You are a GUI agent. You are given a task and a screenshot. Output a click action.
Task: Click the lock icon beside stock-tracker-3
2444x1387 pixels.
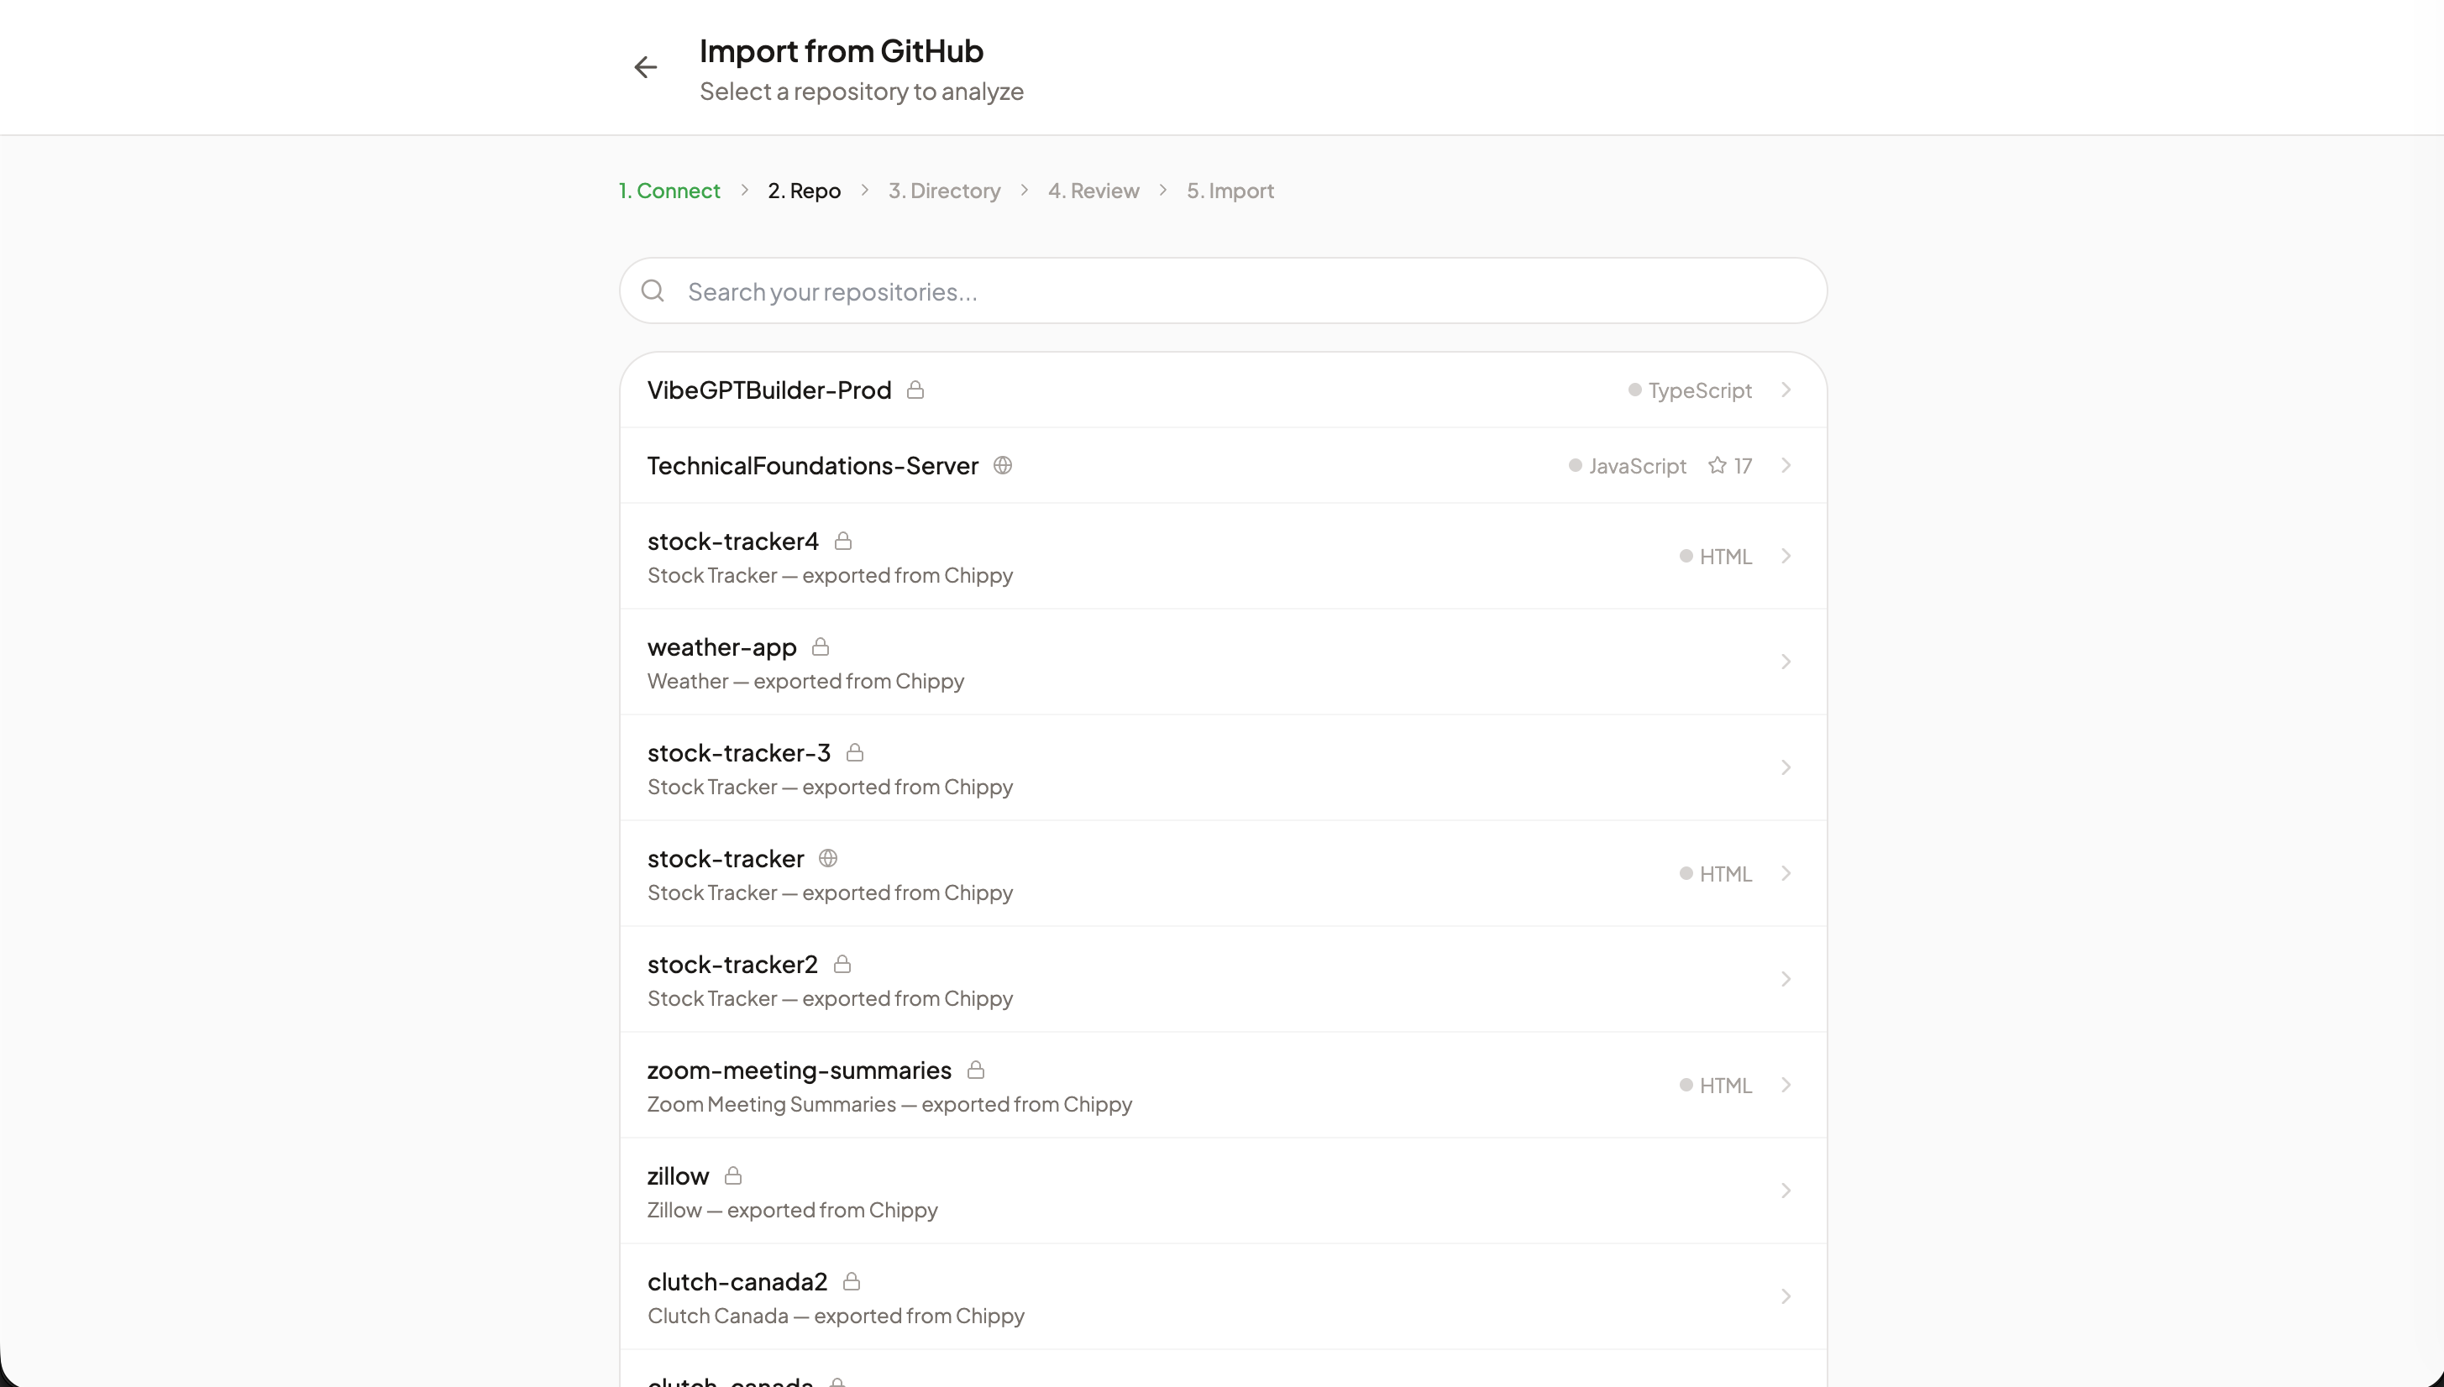(x=855, y=752)
